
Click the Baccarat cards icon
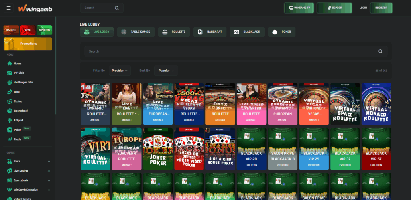(x=200, y=32)
